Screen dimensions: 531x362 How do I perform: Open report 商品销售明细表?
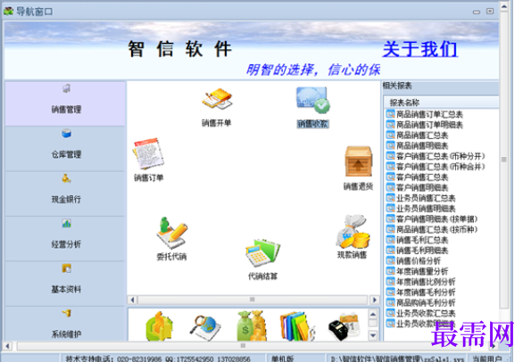click(422, 146)
